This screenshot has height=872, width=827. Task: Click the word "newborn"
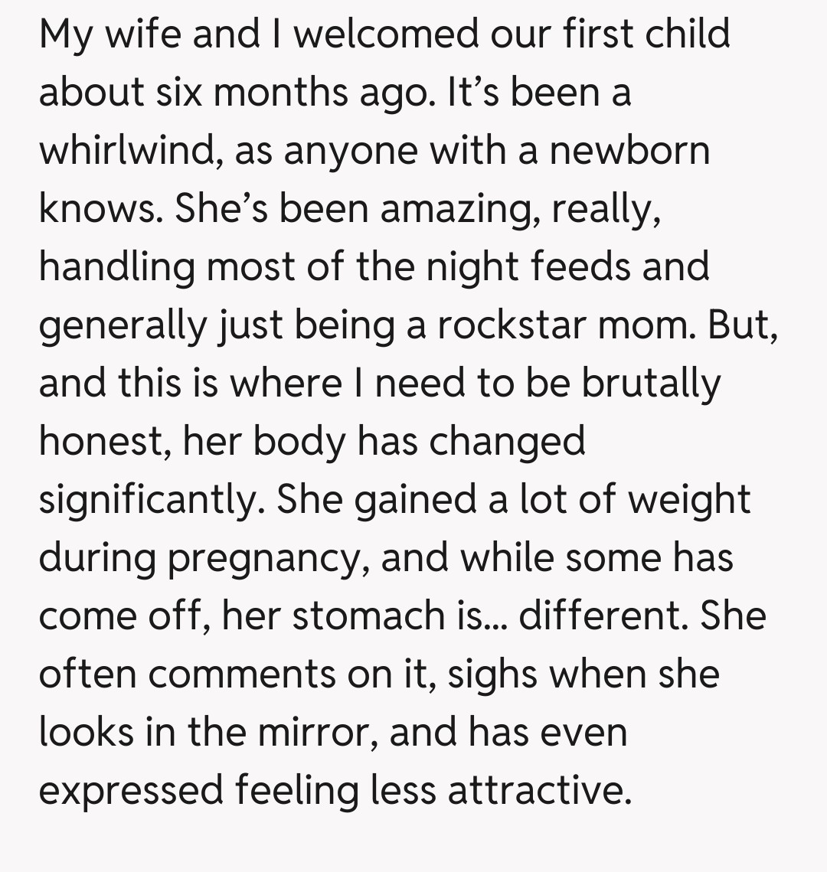(x=629, y=151)
